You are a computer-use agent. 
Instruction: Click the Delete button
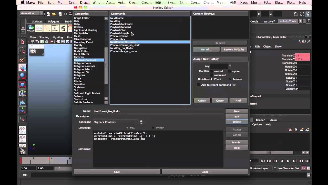coord(237,122)
